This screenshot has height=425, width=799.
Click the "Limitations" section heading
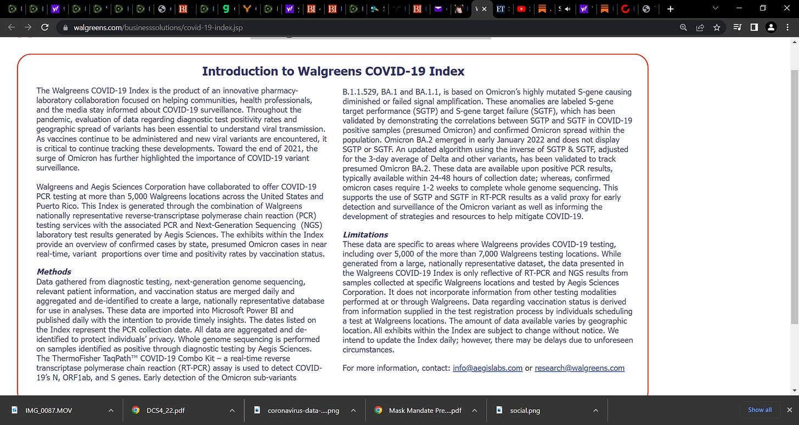(x=365, y=234)
